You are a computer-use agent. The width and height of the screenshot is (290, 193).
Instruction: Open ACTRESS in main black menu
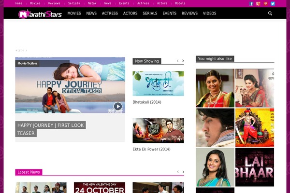point(110,14)
